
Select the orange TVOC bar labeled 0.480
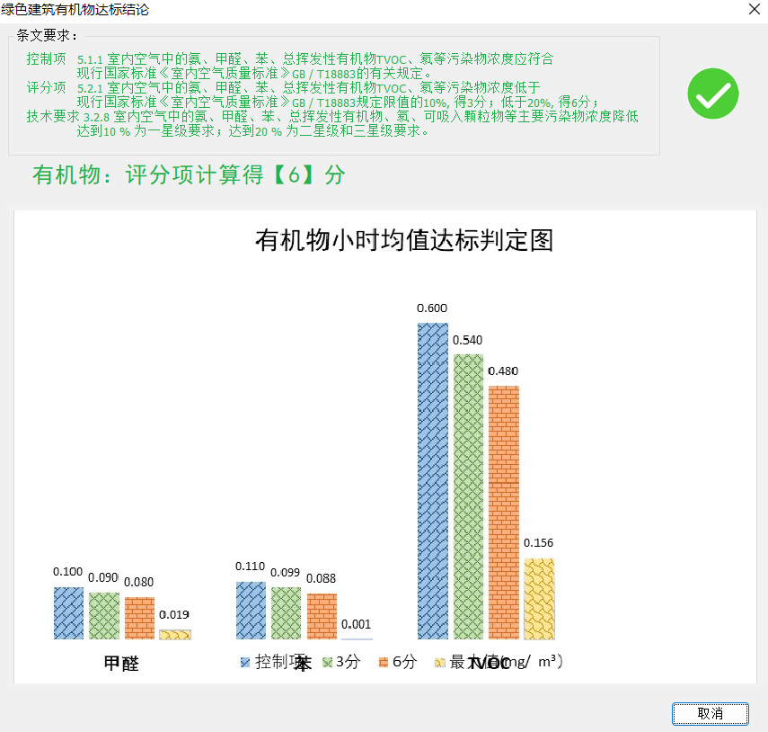coord(503,513)
